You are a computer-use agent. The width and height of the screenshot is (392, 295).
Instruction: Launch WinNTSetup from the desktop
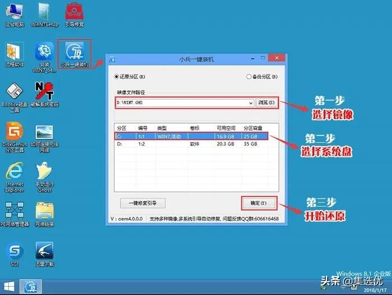coord(44,15)
